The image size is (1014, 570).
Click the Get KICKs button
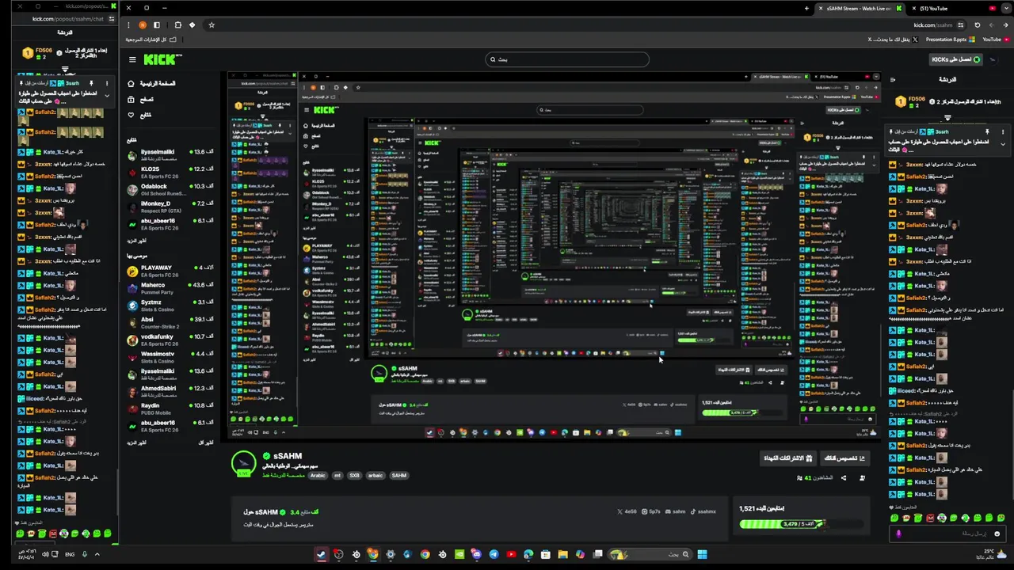click(956, 59)
